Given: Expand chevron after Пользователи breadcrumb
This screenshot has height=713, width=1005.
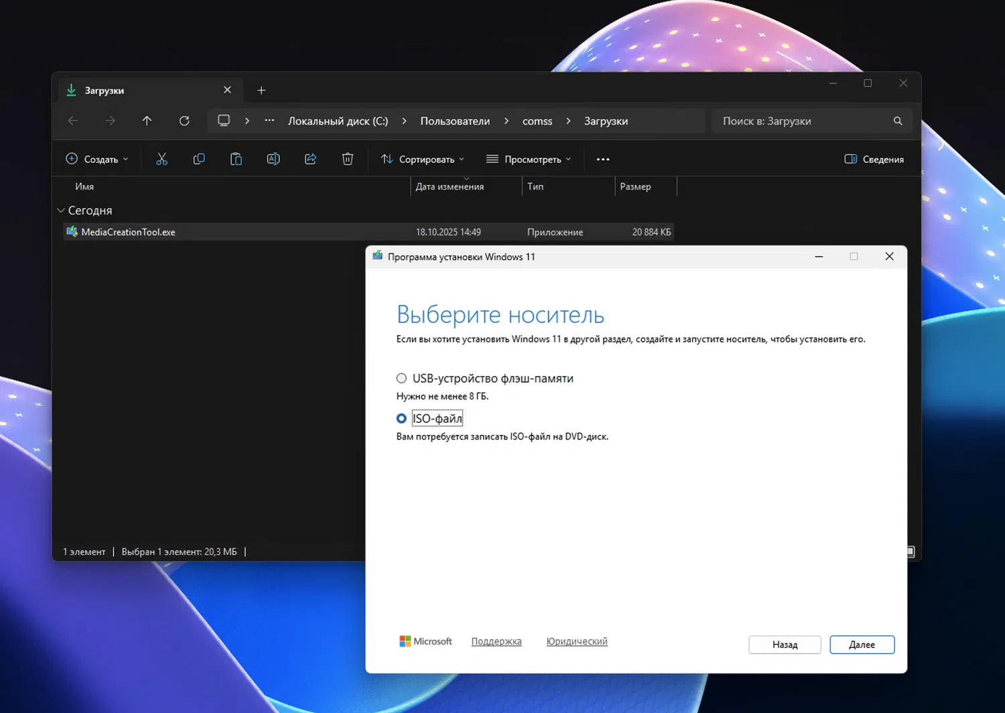Looking at the screenshot, I should 507,121.
